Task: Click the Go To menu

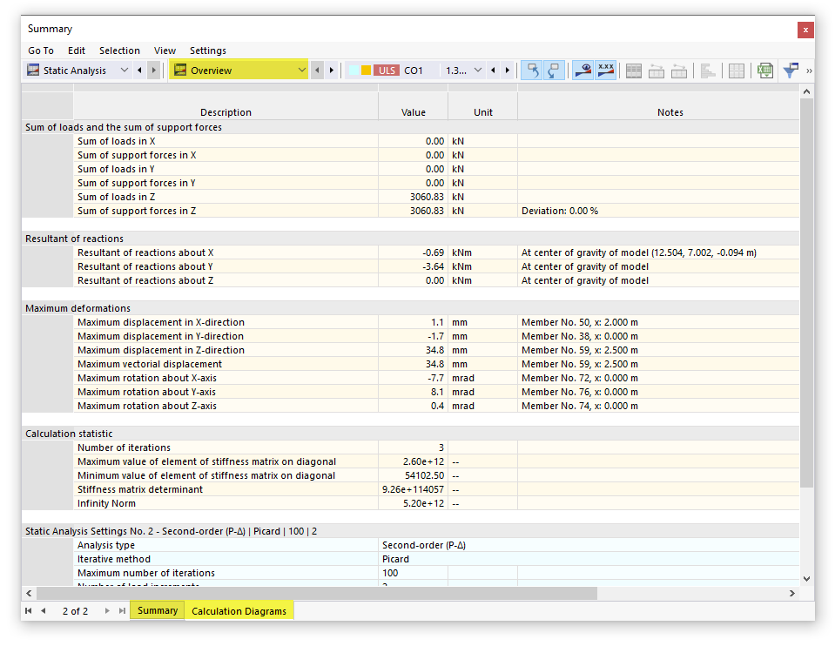Action: 40,50
